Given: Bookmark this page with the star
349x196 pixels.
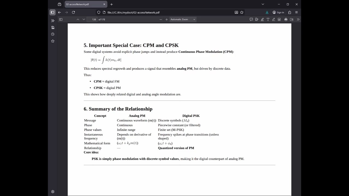Looking at the screenshot, I should pyautogui.click(x=242, y=12).
